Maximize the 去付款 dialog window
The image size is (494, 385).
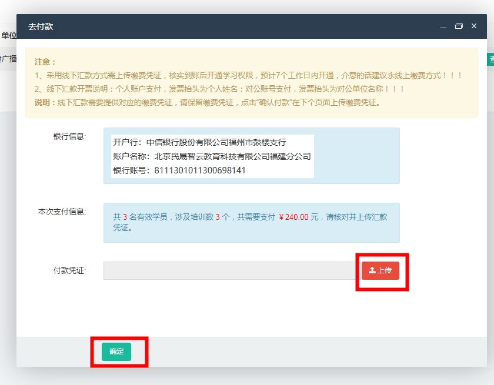tap(459, 26)
